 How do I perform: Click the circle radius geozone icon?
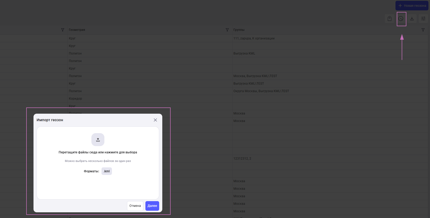[401, 19]
